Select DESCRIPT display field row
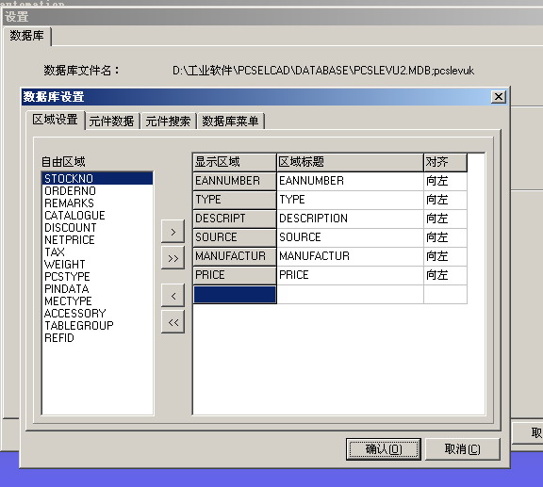Image resolution: width=543 pixels, height=487 pixels. point(235,219)
